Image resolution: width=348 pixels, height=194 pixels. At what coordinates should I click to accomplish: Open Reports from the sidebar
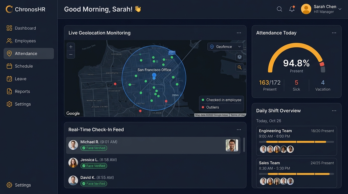pyautogui.click(x=29, y=91)
